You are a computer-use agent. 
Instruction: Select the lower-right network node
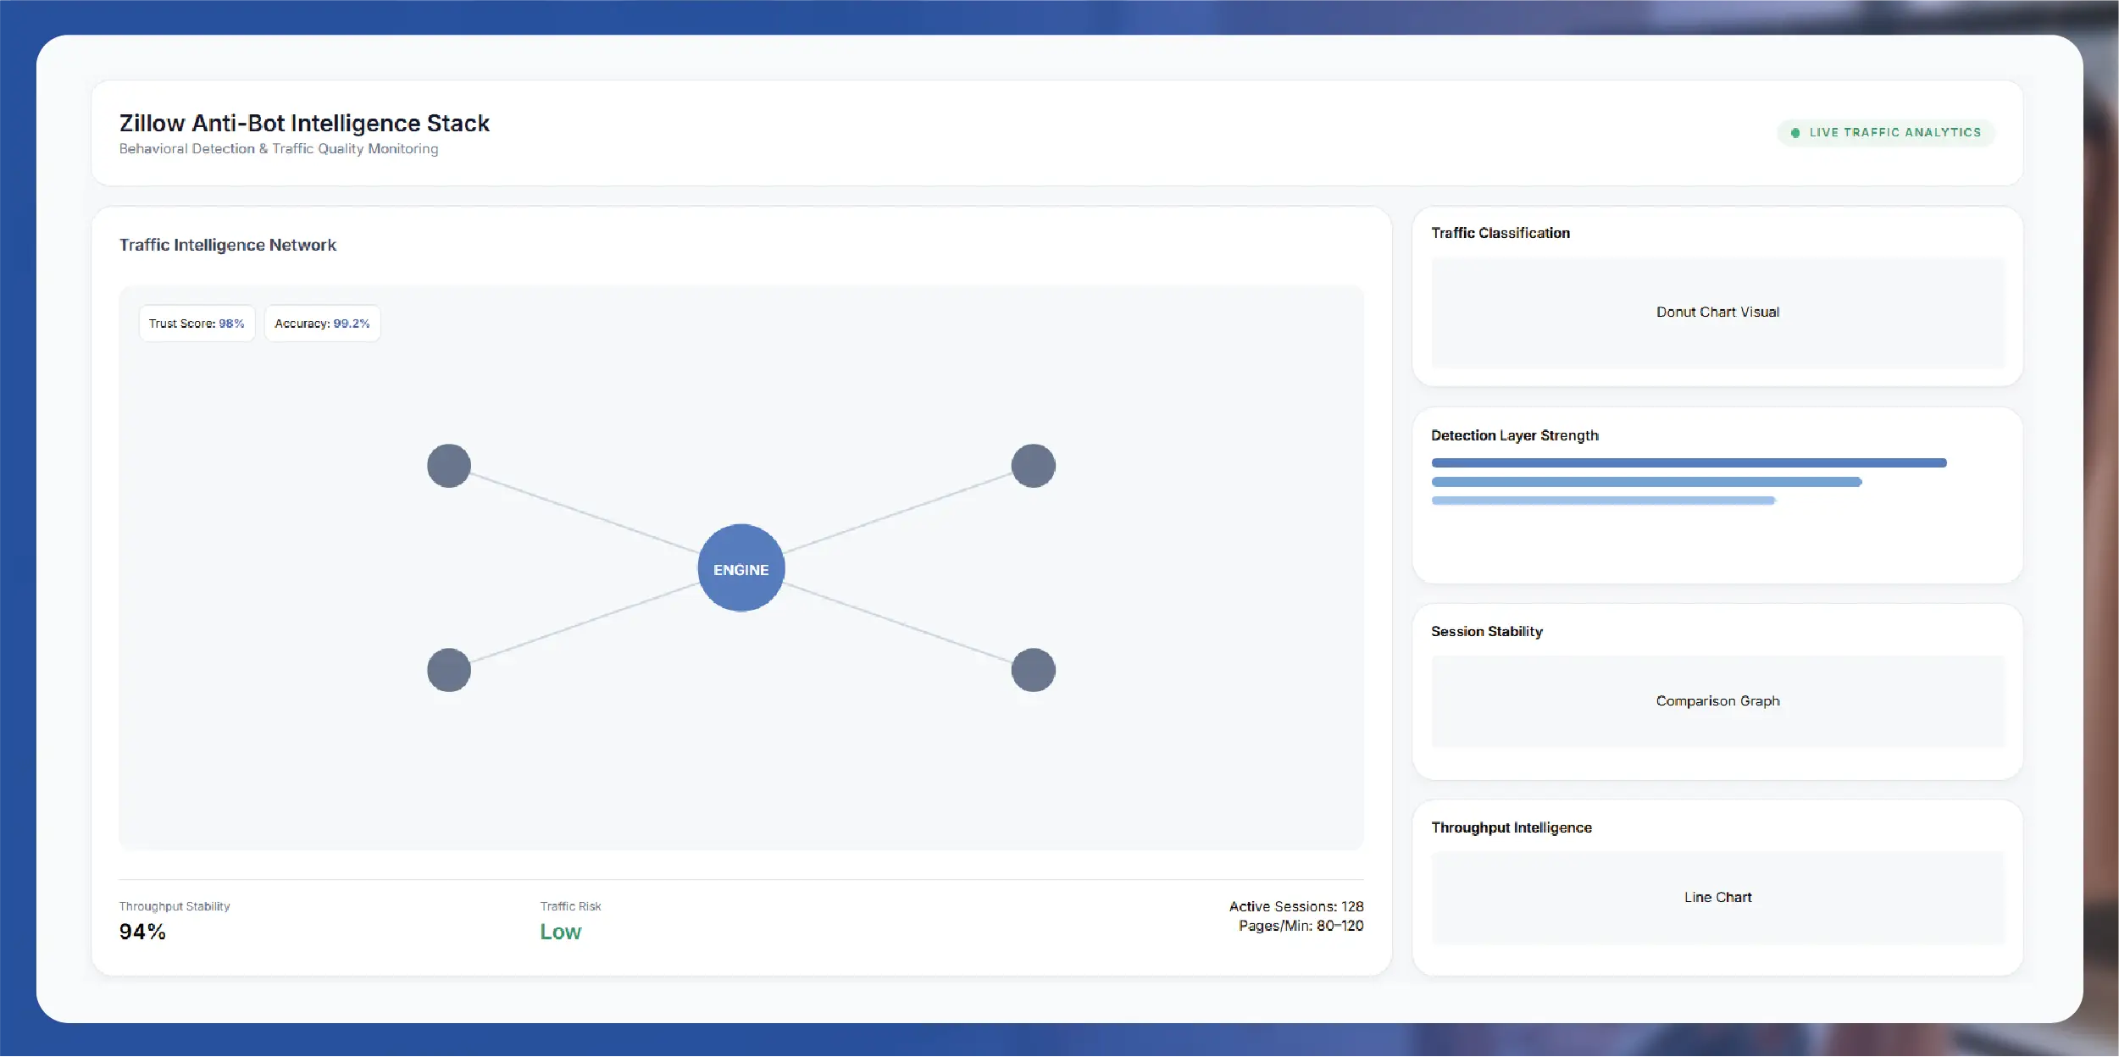point(1034,670)
